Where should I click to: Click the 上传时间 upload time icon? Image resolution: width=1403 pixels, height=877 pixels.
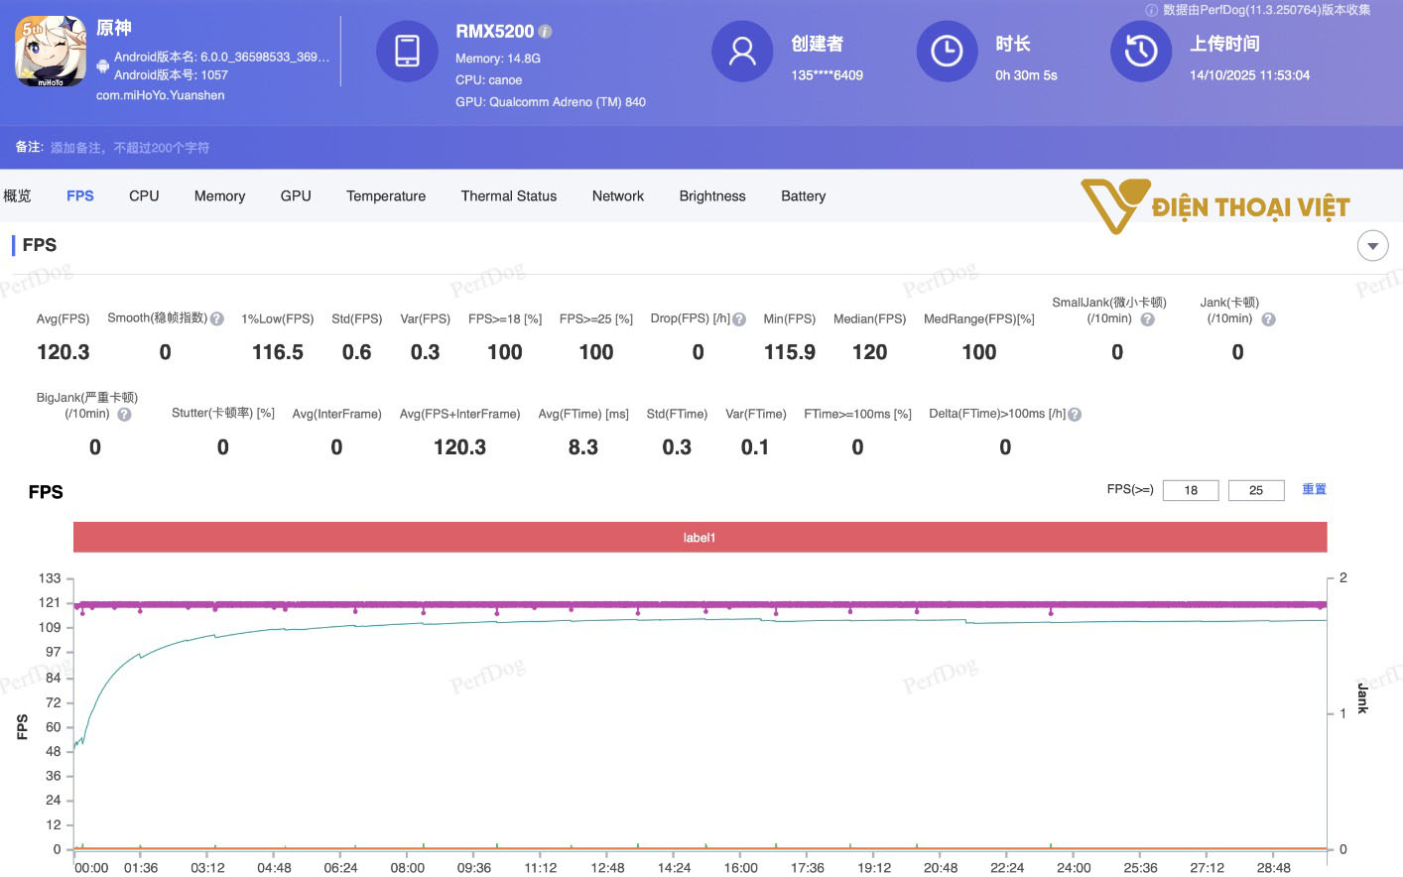tap(1141, 51)
